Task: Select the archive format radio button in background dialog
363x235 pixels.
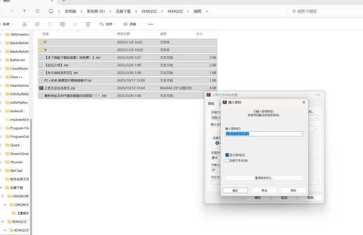Action: (217, 143)
